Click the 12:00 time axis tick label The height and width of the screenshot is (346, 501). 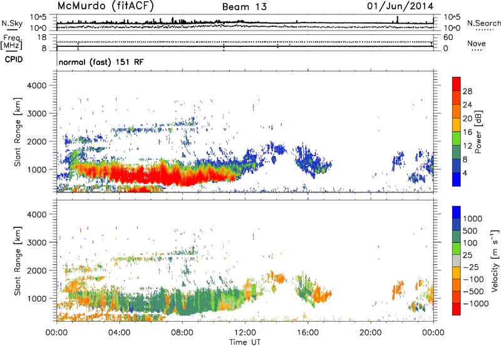(x=245, y=333)
